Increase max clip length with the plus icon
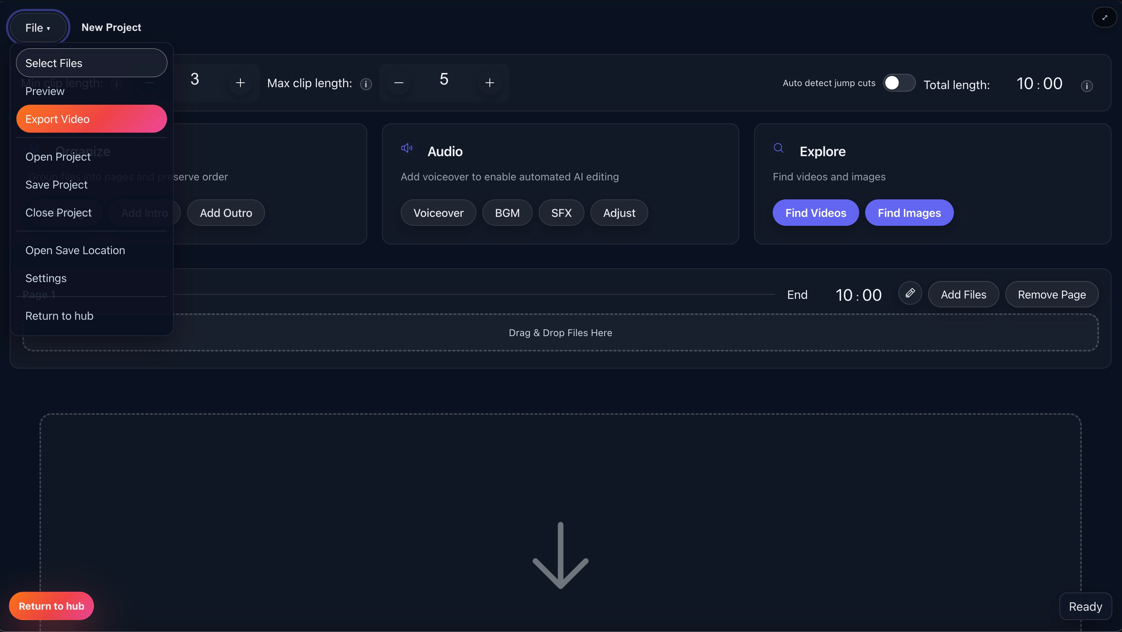Screen dimensions: 1122x632 [489, 83]
